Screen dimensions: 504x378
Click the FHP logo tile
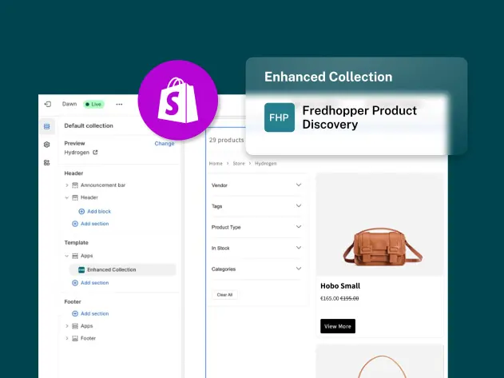pos(280,117)
